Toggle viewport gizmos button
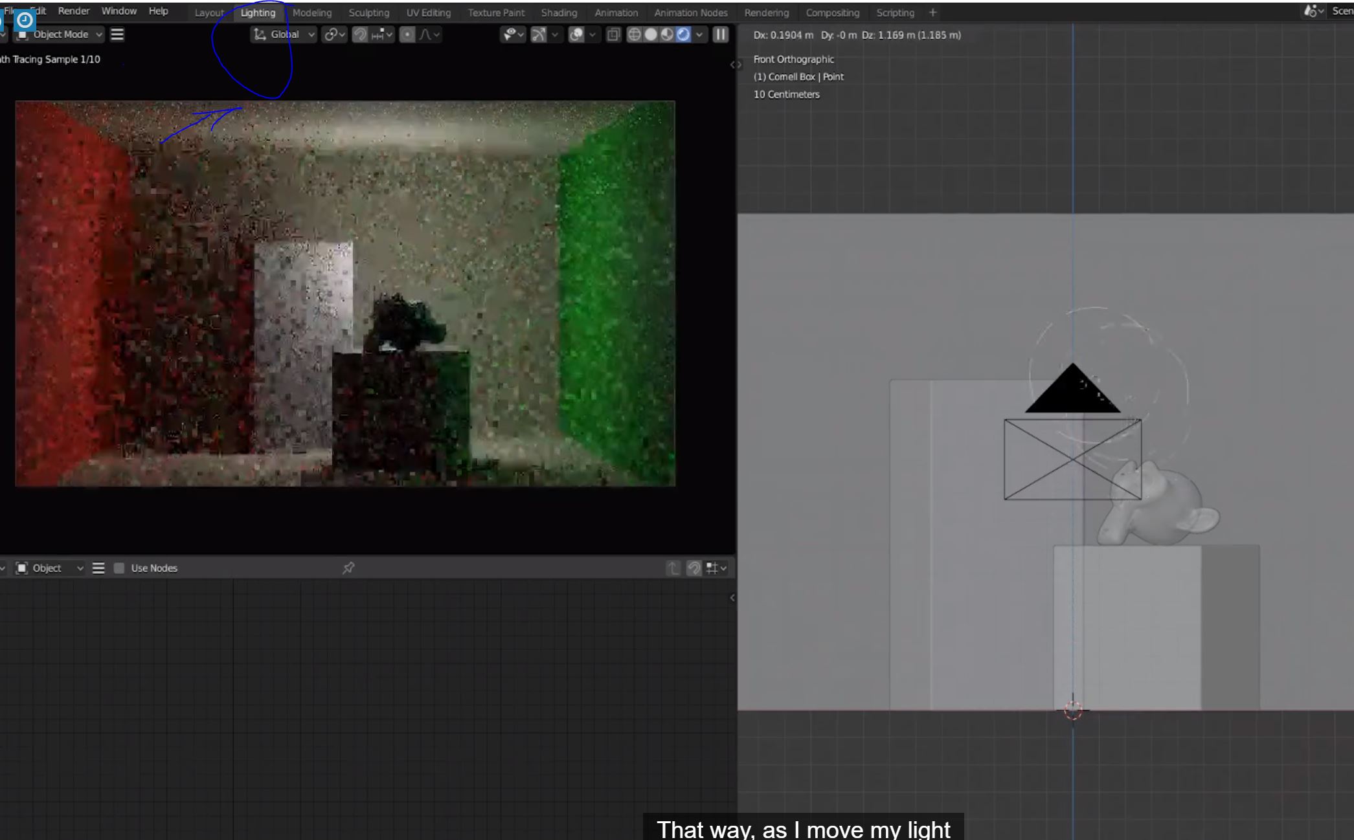The height and width of the screenshot is (840, 1354). click(539, 35)
